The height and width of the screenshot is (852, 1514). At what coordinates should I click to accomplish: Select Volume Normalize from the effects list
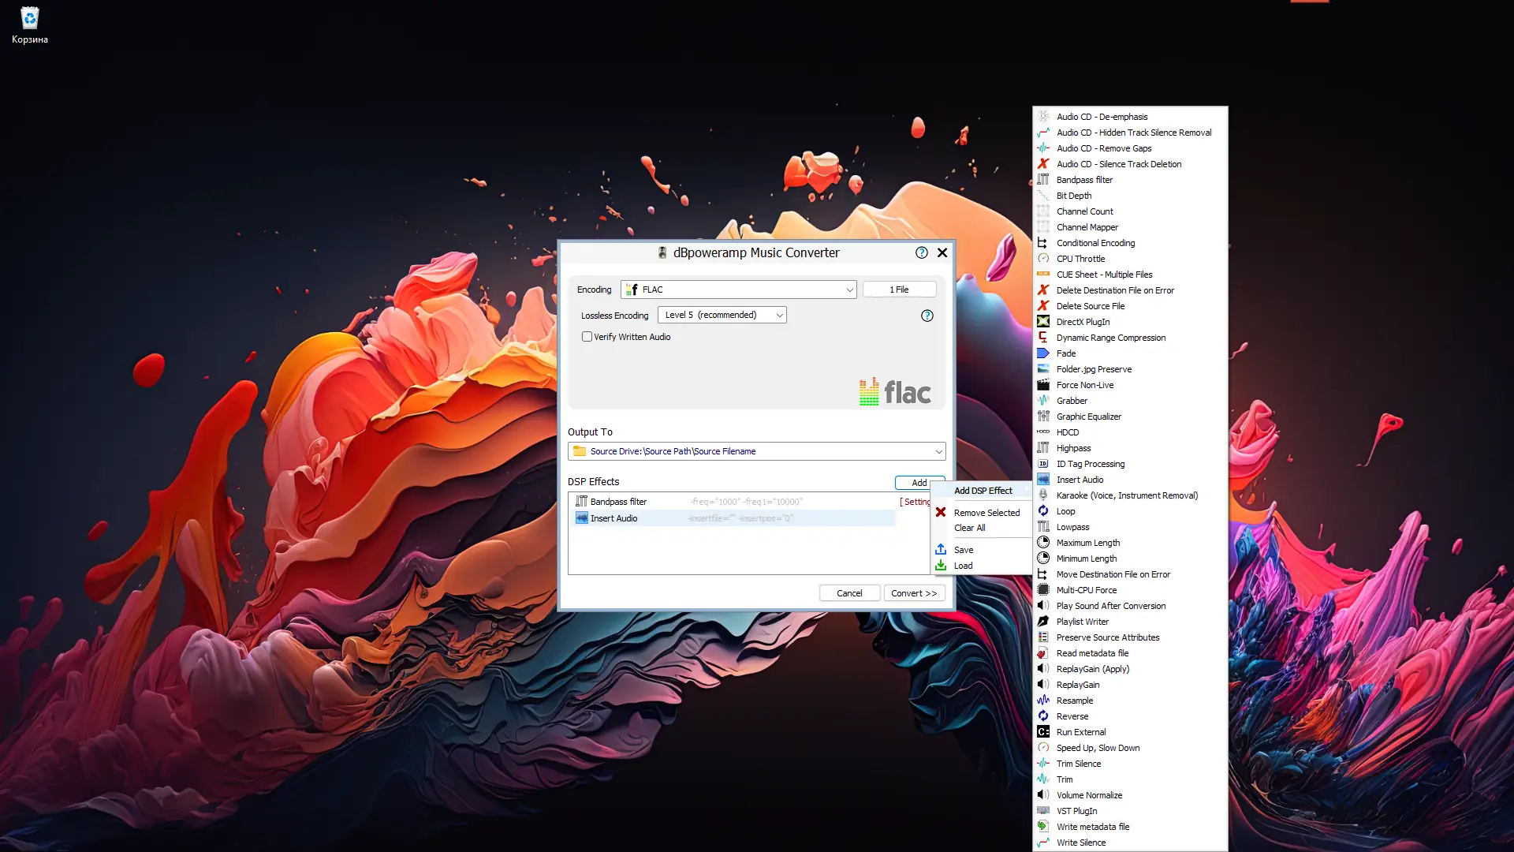click(1089, 795)
